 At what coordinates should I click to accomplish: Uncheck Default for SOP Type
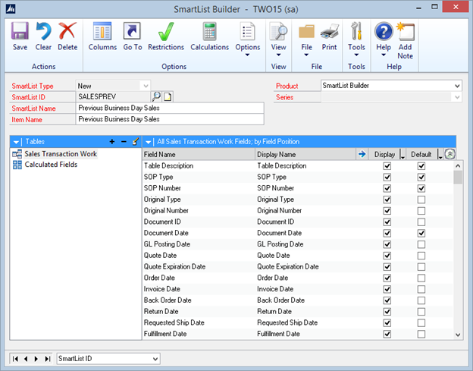pyautogui.click(x=421, y=178)
